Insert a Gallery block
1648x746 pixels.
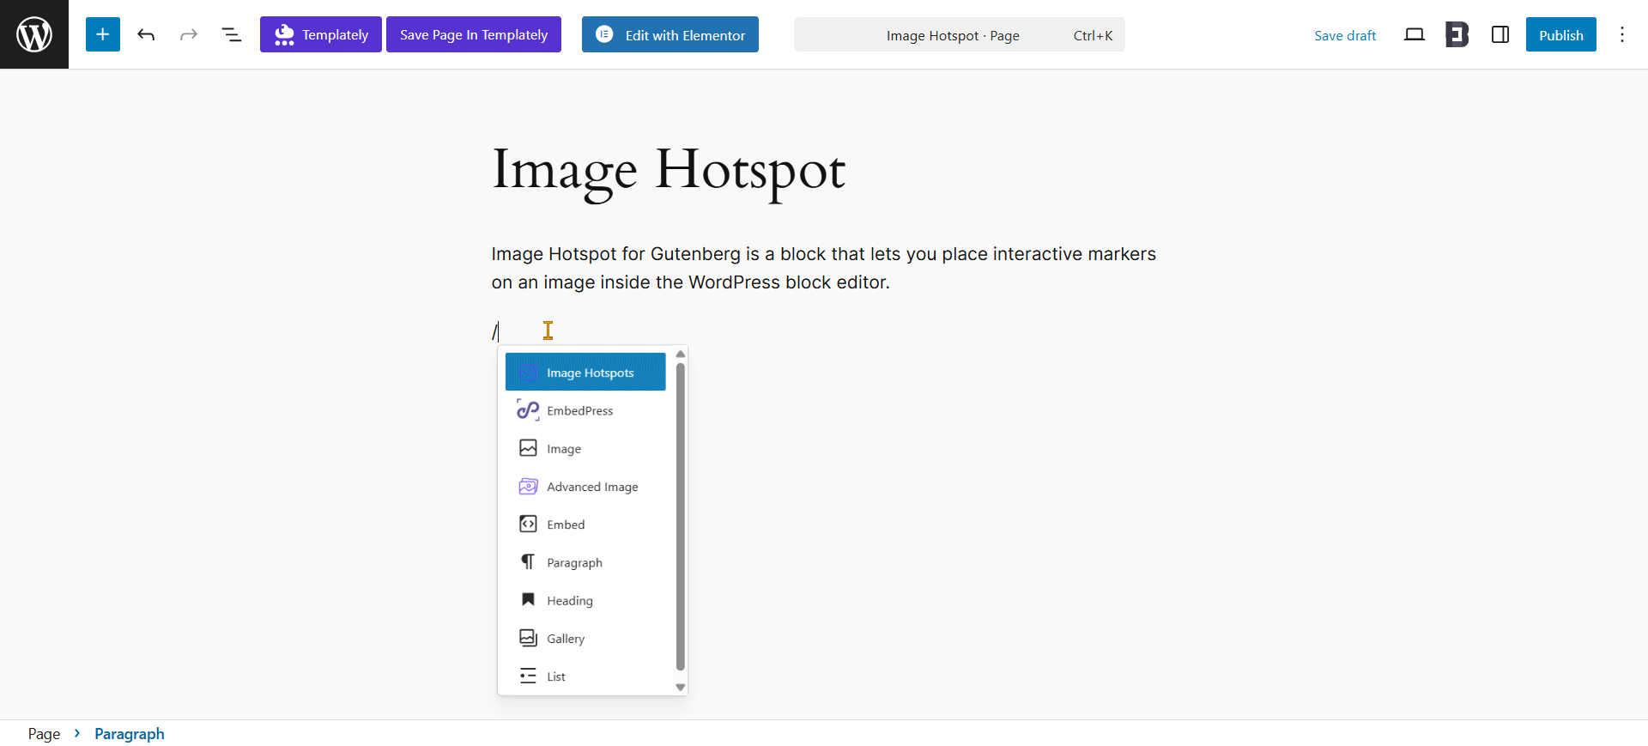pyautogui.click(x=585, y=638)
